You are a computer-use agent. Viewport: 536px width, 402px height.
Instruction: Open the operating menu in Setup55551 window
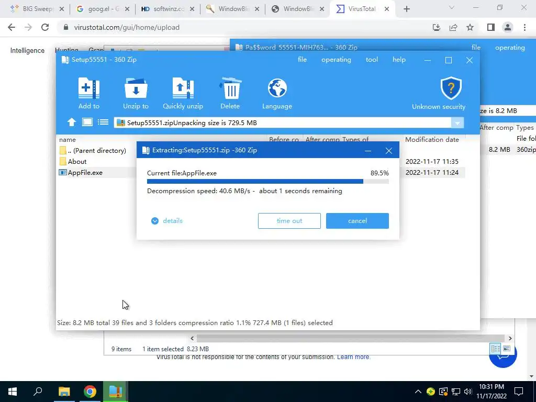click(x=336, y=60)
